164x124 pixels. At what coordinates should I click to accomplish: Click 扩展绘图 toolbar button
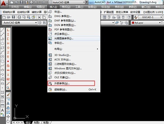(x=109, y=12)
